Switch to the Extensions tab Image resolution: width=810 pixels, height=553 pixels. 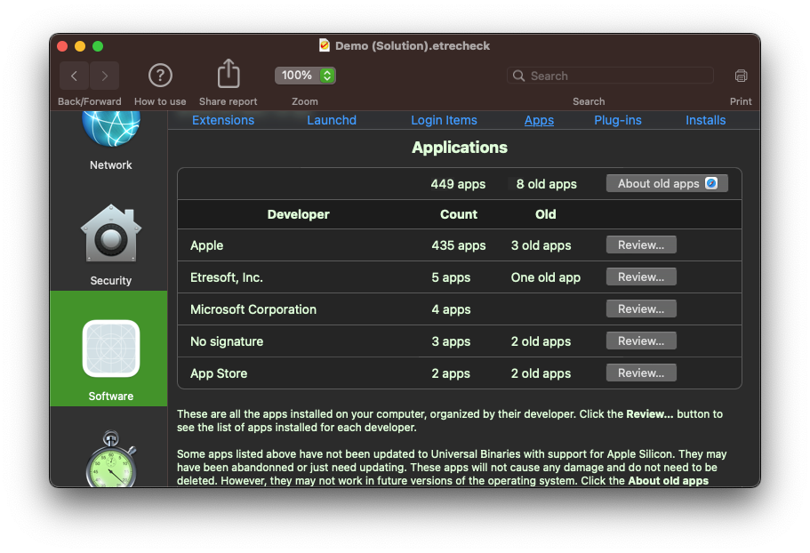coord(223,120)
